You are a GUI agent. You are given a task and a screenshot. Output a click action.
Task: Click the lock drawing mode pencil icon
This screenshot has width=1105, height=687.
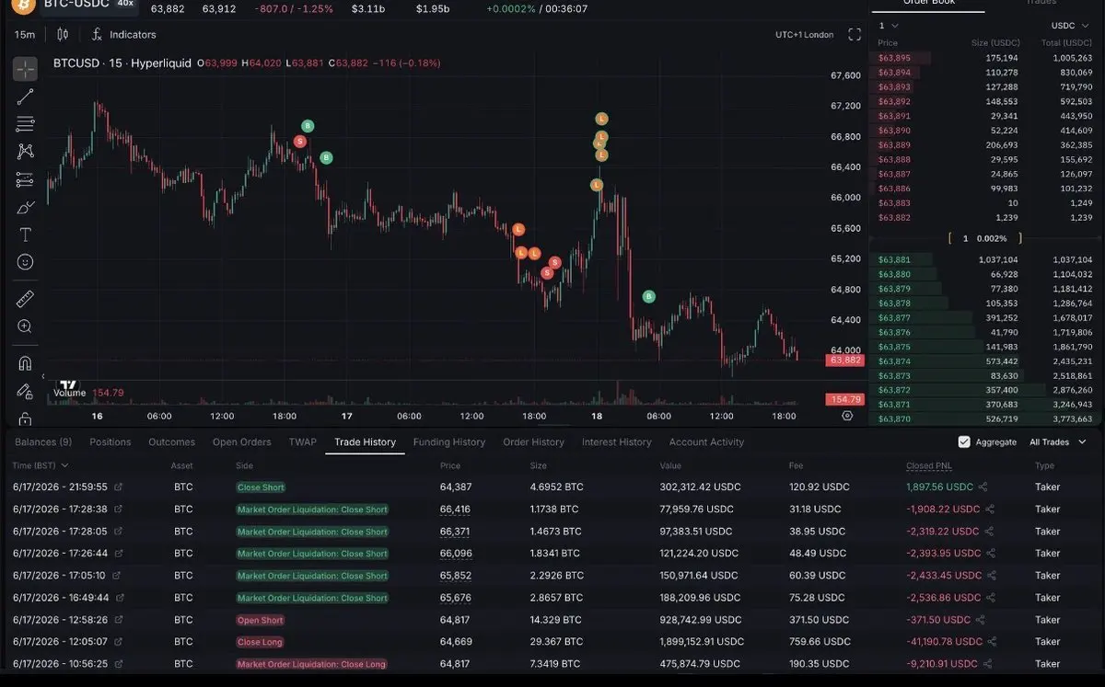[25, 391]
